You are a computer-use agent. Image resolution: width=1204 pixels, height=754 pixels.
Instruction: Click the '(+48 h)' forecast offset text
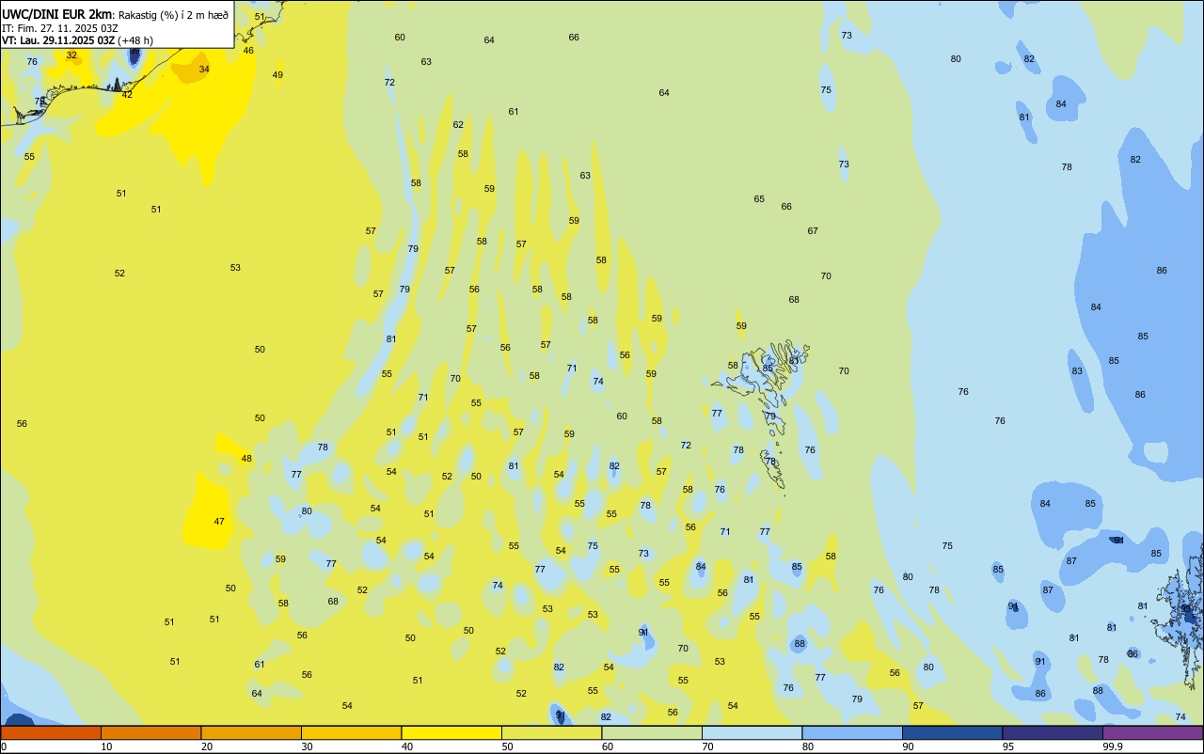coord(135,40)
